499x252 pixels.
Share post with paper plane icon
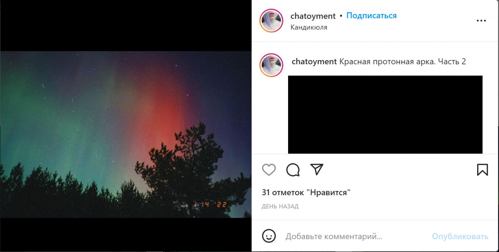tap(317, 169)
